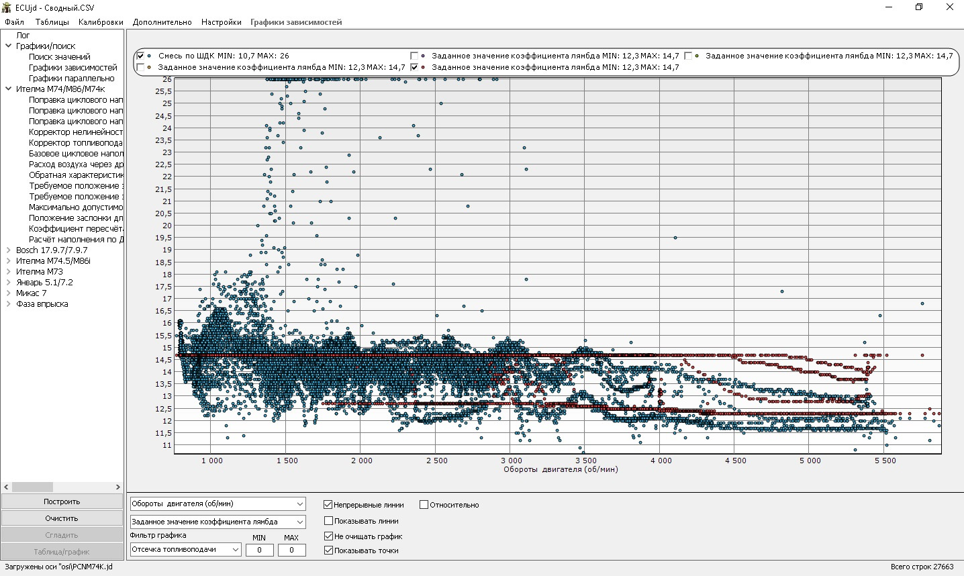Expand the Ителма M74.5/M86i node arrow
Viewport: 964px width, 576px height.
pos(9,261)
